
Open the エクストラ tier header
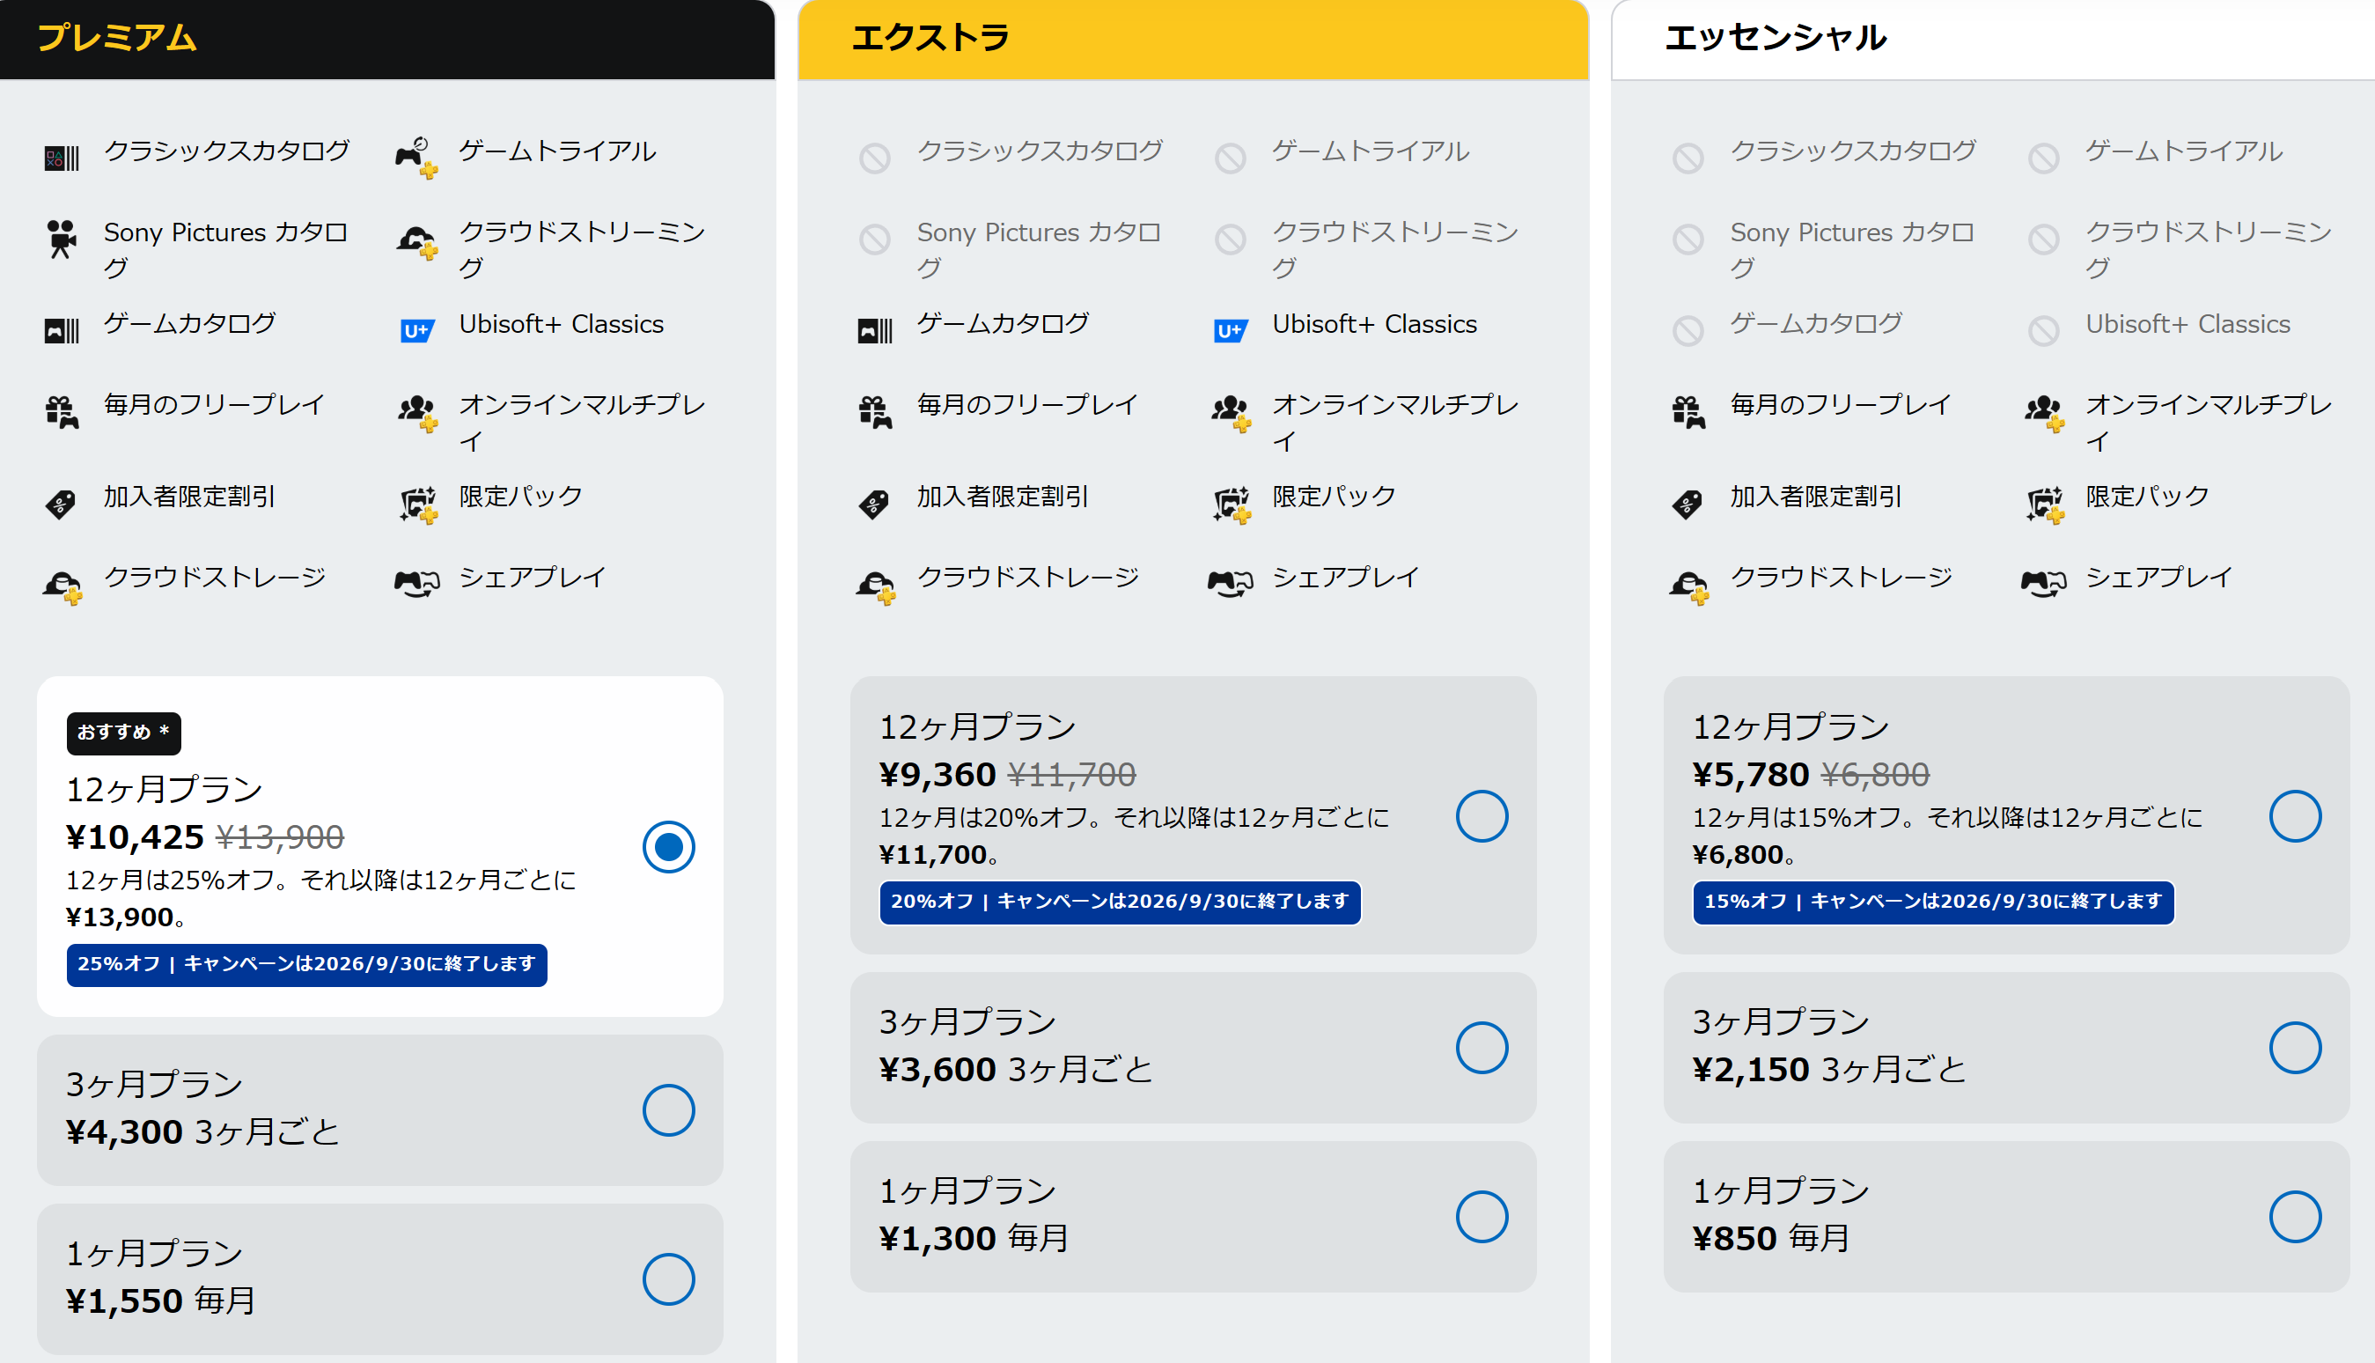coord(1193,40)
